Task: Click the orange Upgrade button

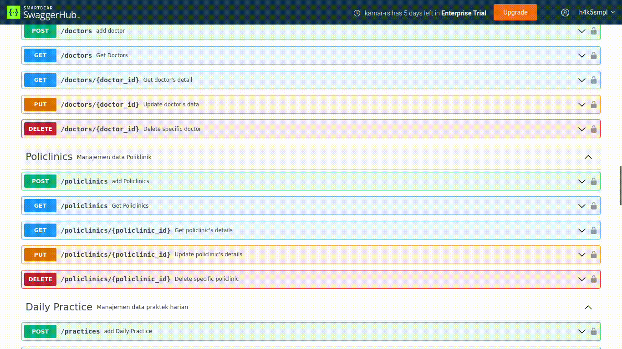Action: coord(515,12)
